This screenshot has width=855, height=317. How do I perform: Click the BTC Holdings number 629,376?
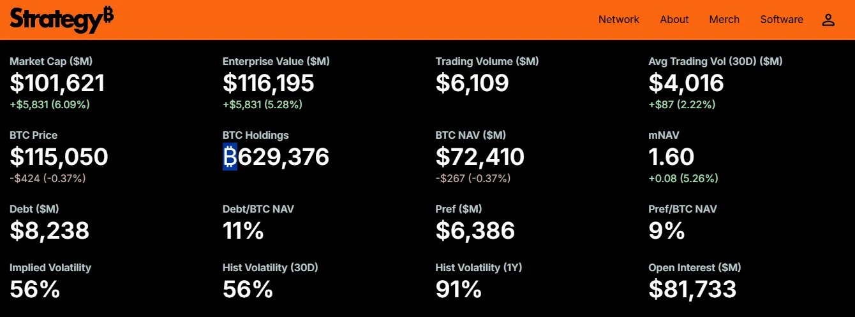[x=283, y=157]
